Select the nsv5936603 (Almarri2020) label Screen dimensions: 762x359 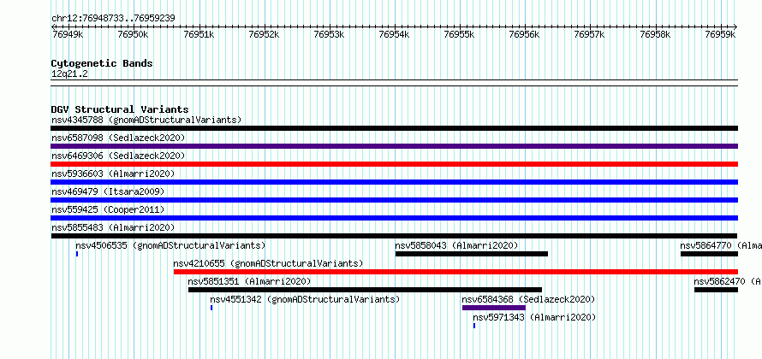click(x=113, y=174)
